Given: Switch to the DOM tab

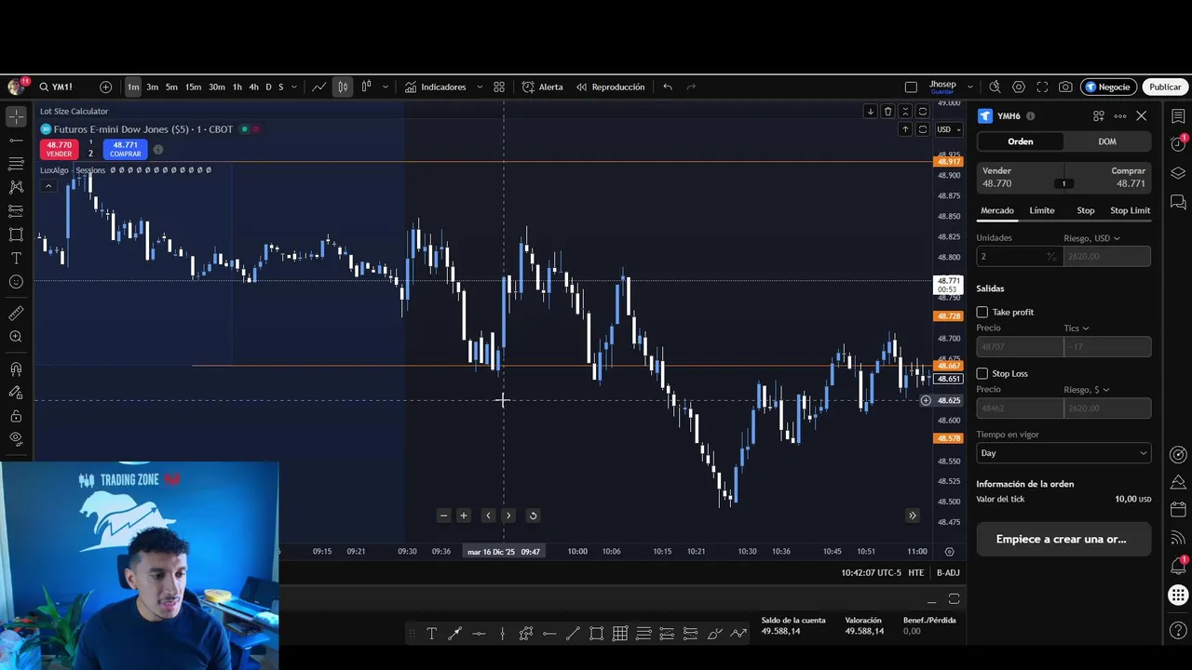Looking at the screenshot, I should pyautogui.click(x=1106, y=141).
